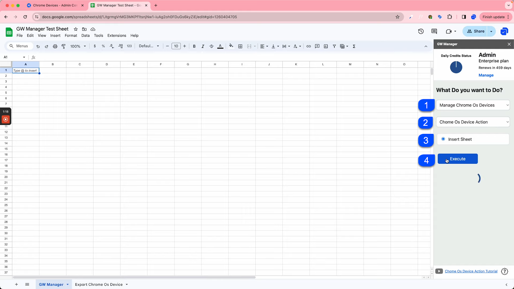Create a filter with funnel icon
This screenshot has width=514, height=289.
click(x=334, y=46)
